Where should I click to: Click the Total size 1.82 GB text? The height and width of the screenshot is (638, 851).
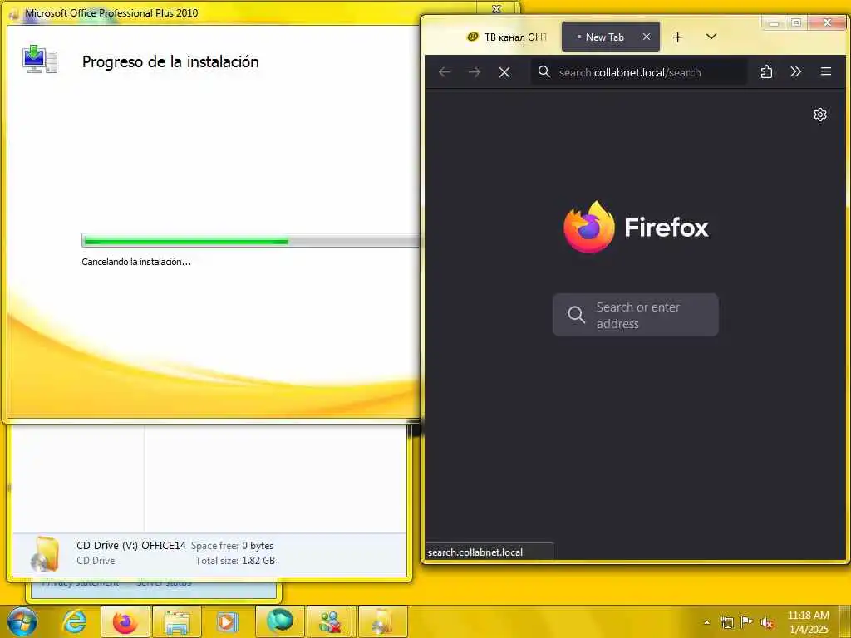click(235, 561)
